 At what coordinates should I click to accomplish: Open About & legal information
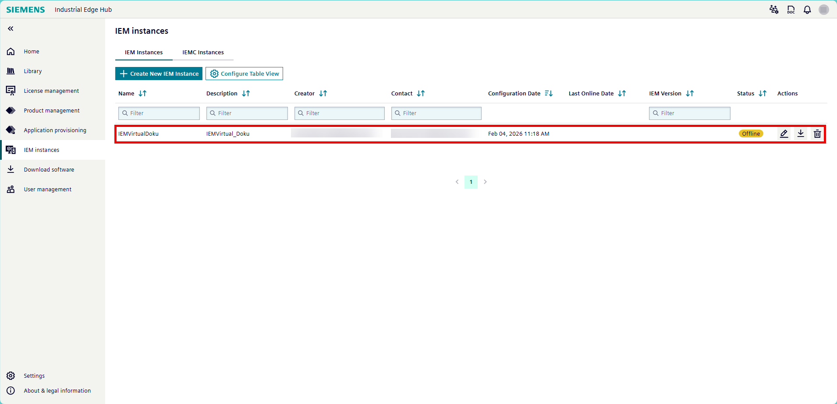[x=11, y=390]
